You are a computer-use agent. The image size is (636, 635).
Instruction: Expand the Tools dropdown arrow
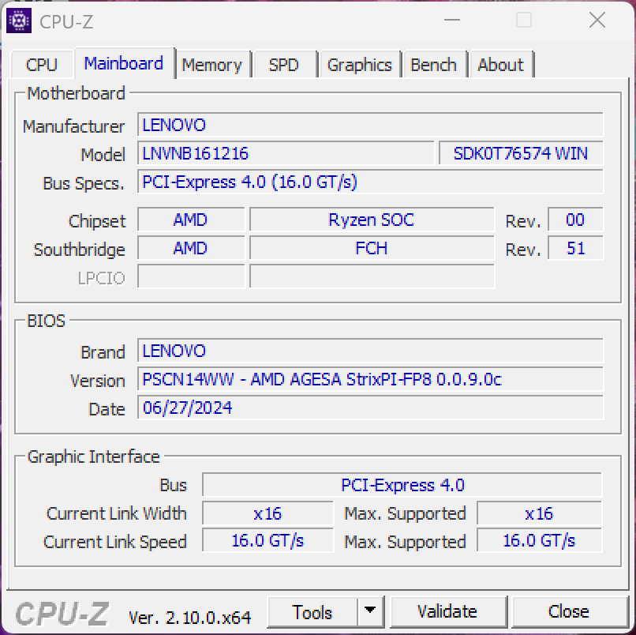tap(370, 612)
